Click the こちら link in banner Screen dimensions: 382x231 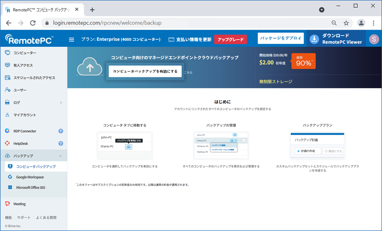188,73
